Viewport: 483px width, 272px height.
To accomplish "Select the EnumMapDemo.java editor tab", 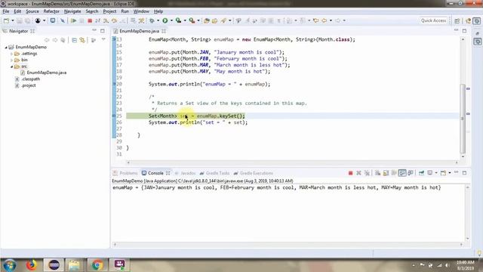I will coord(139,31).
